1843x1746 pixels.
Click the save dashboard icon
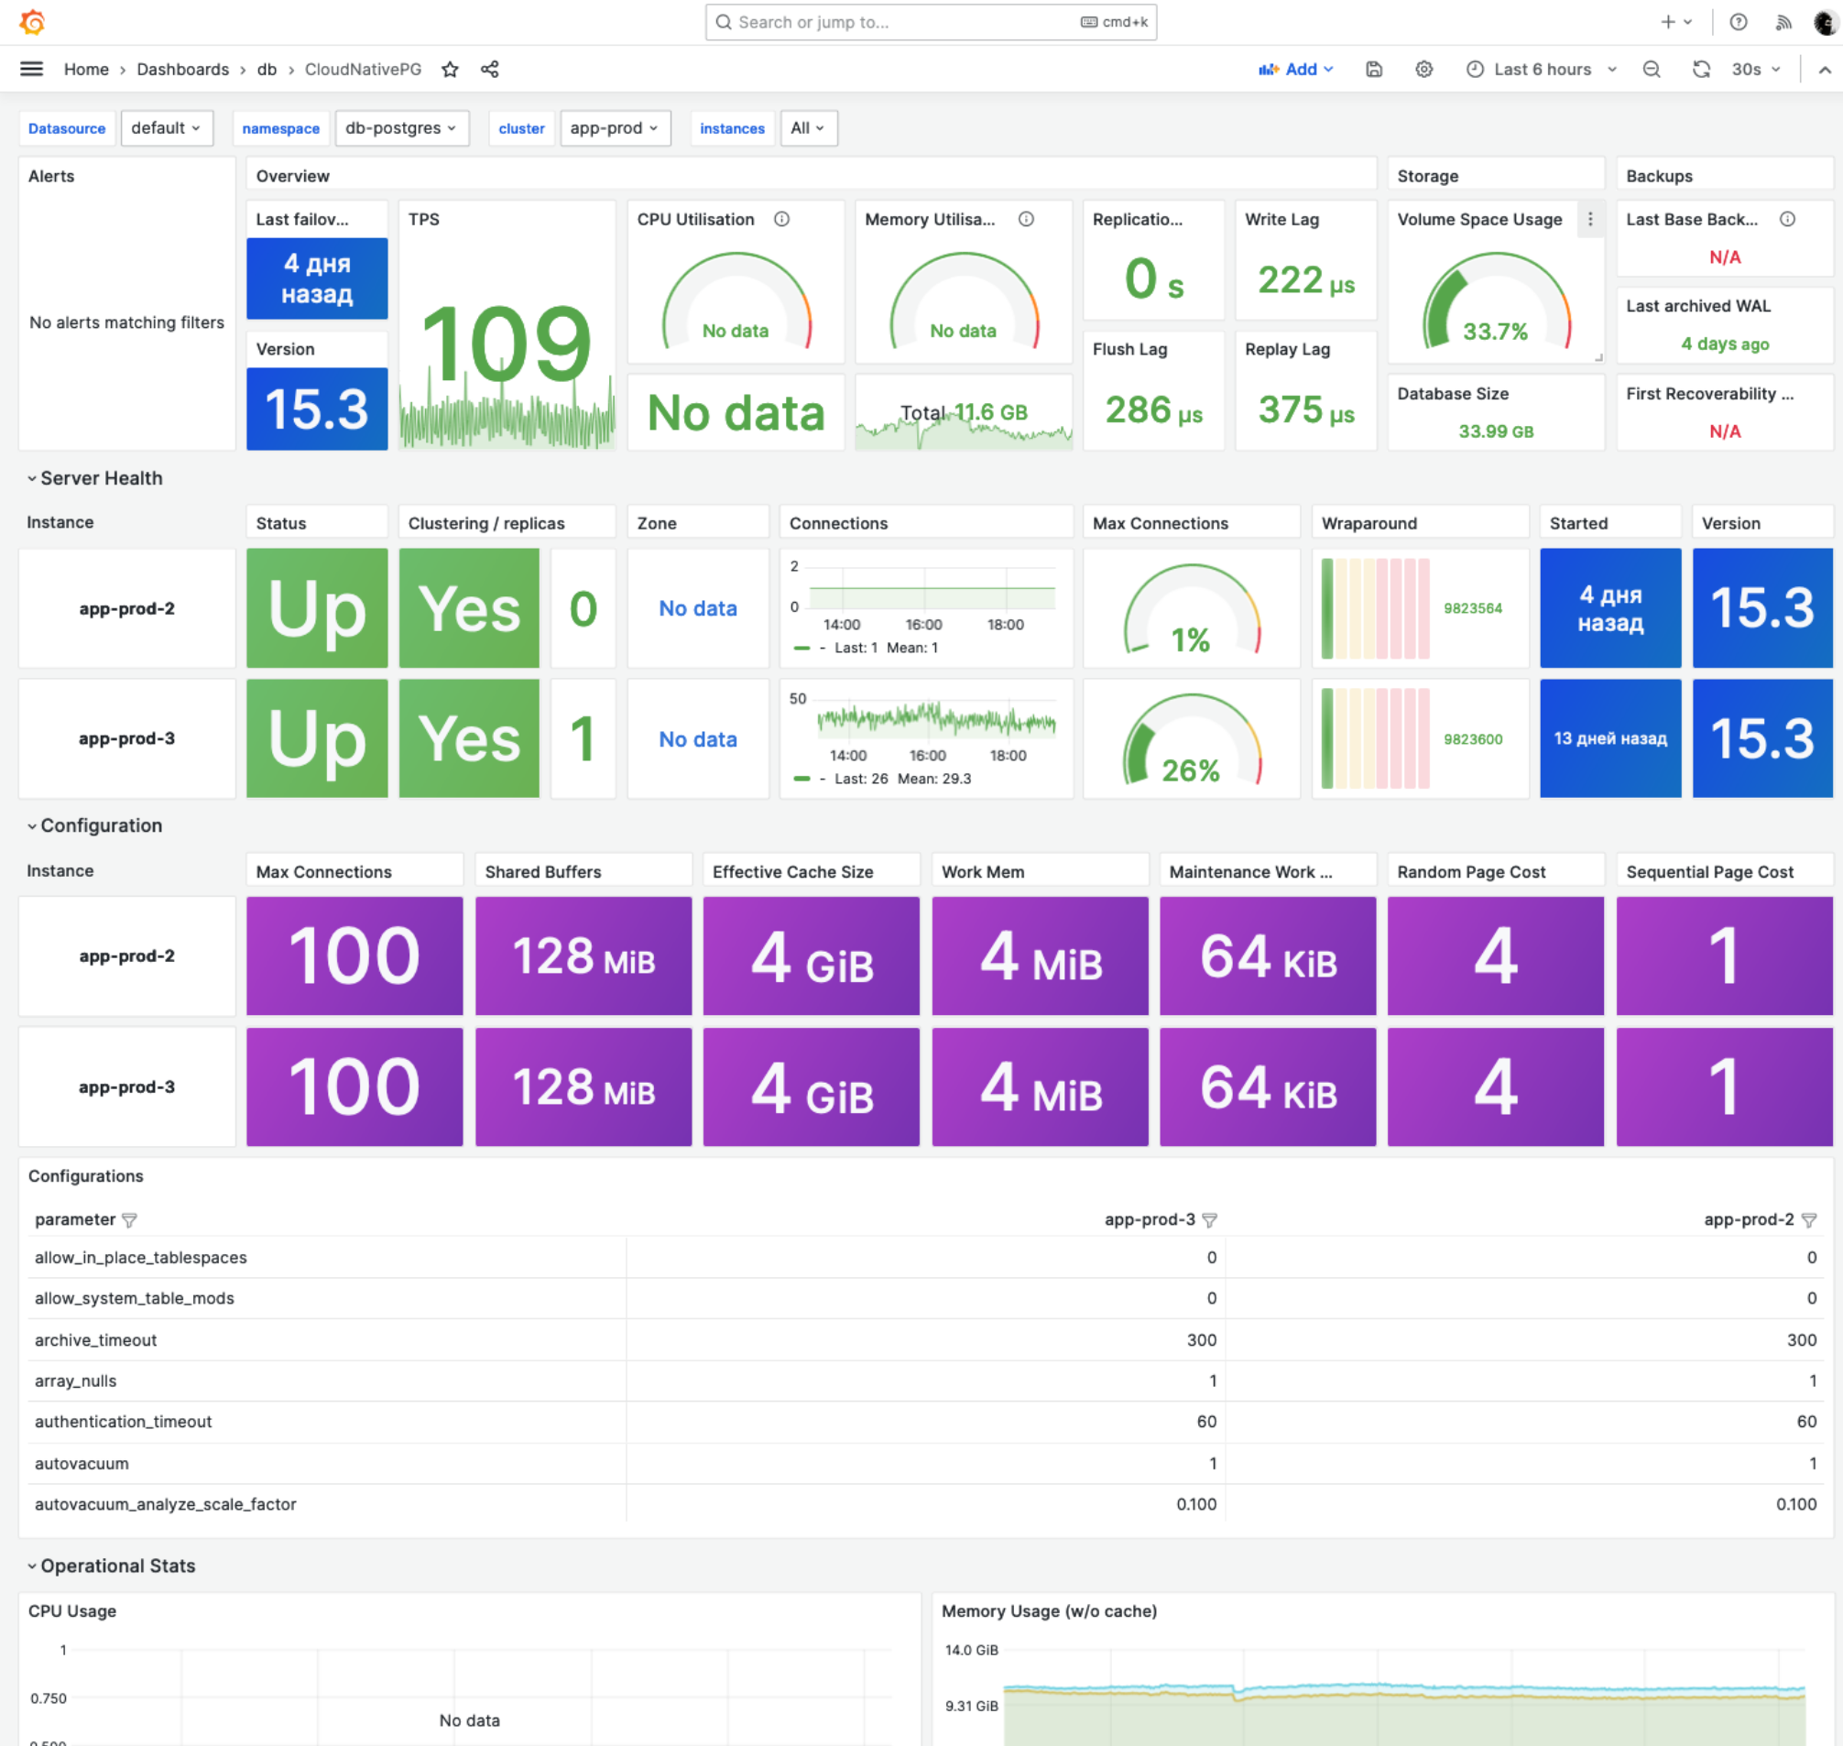(1374, 69)
